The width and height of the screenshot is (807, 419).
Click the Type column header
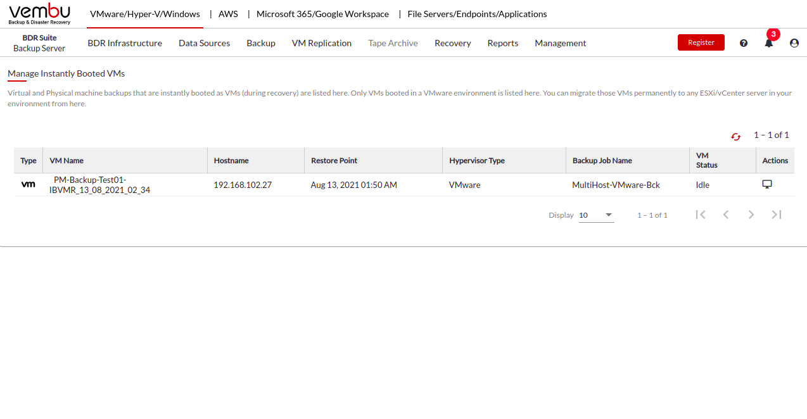pos(29,161)
